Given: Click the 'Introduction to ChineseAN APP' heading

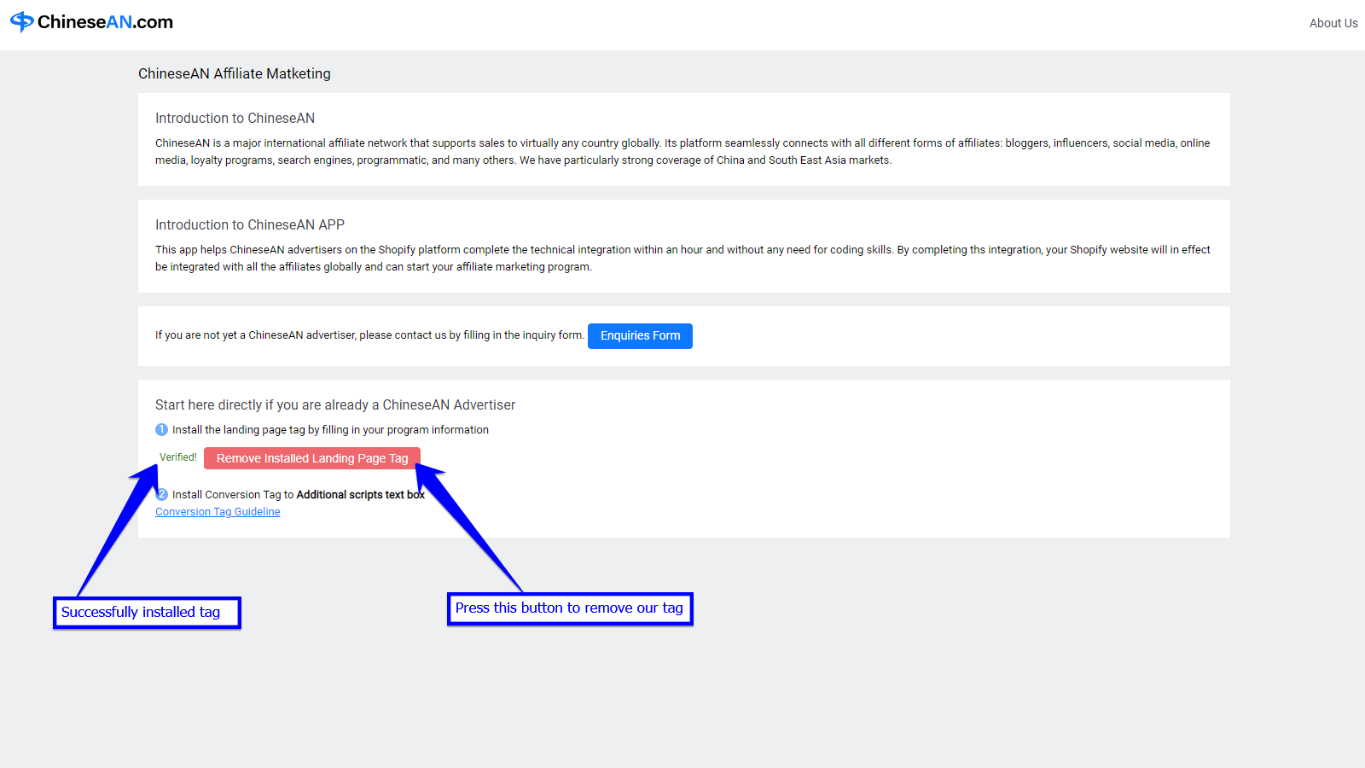Looking at the screenshot, I should click(x=250, y=224).
